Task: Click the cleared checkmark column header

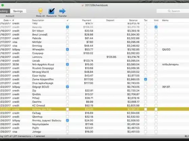Action: click(x=67, y=20)
